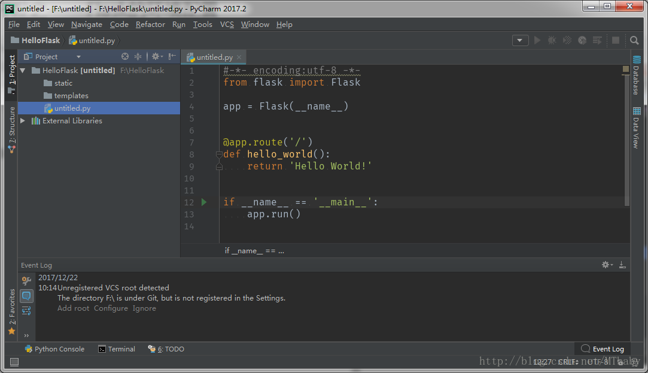Open the File menu
648x373 pixels.
(x=14, y=25)
